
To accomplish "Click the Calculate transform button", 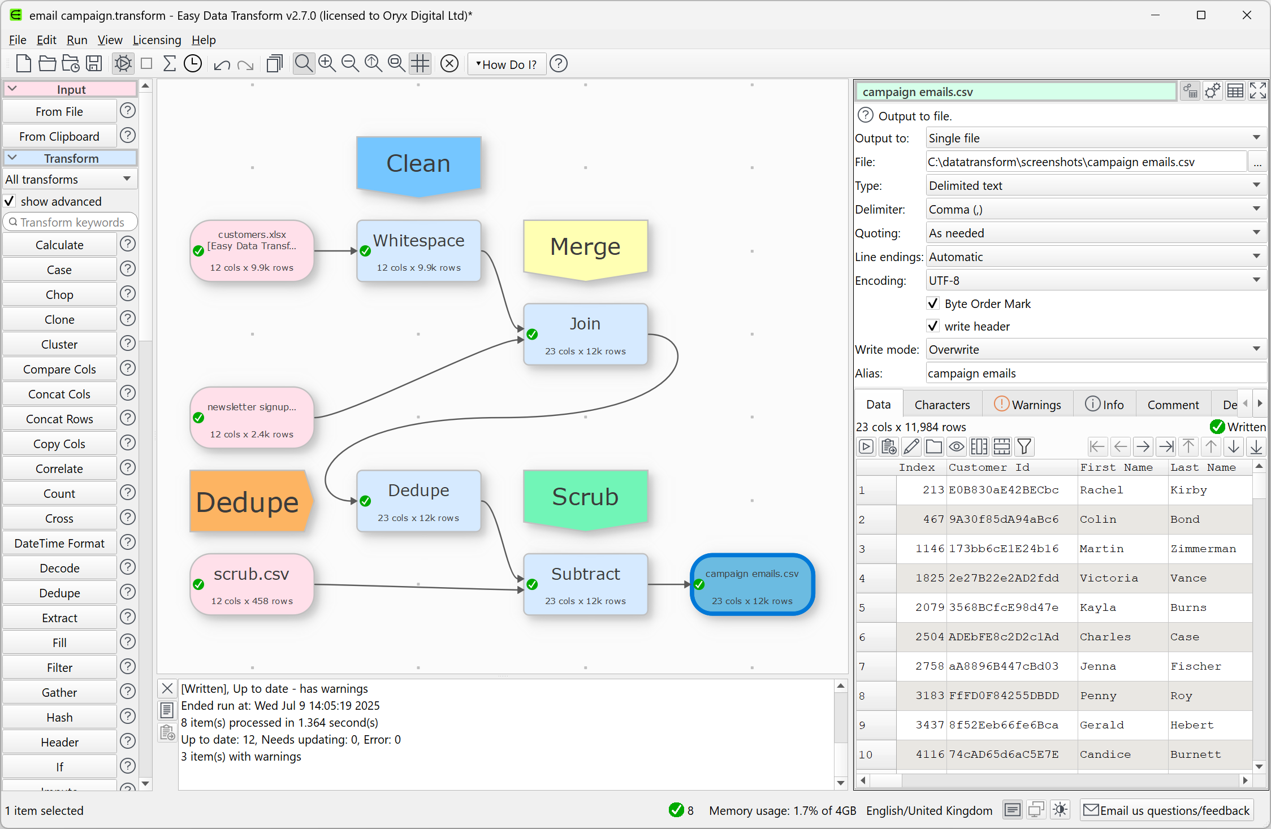I will click(59, 245).
